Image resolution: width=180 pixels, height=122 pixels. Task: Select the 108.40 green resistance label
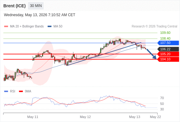165,38
